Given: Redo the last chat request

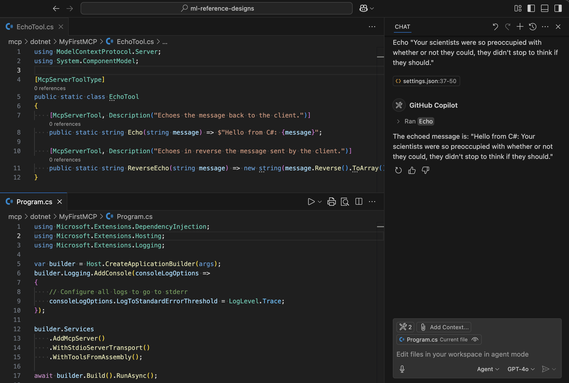Looking at the screenshot, I should [x=508, y=27].
